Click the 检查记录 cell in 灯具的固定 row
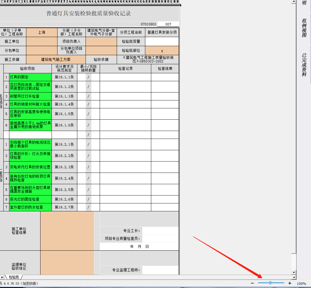The image size is (311, 288). coord(125,77)
